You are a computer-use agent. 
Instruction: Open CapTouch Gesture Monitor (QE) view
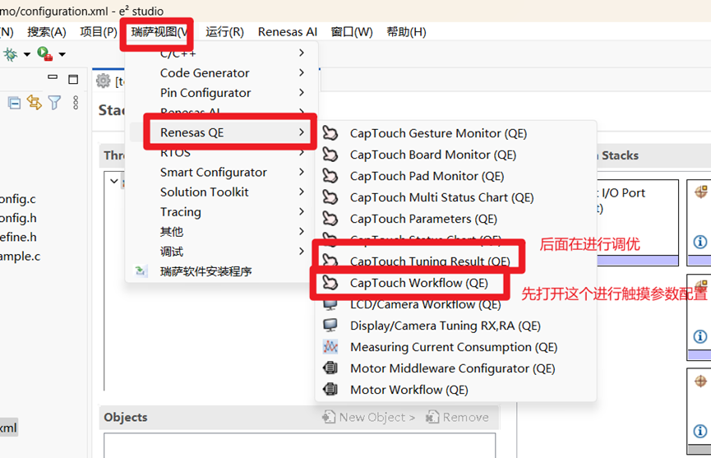[455, 133]
